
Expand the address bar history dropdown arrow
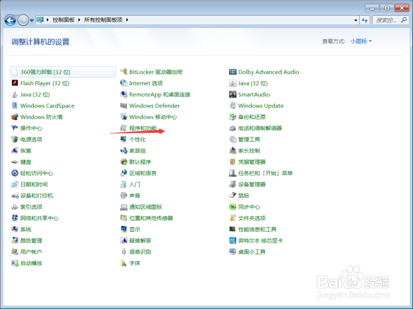point(356,20)
